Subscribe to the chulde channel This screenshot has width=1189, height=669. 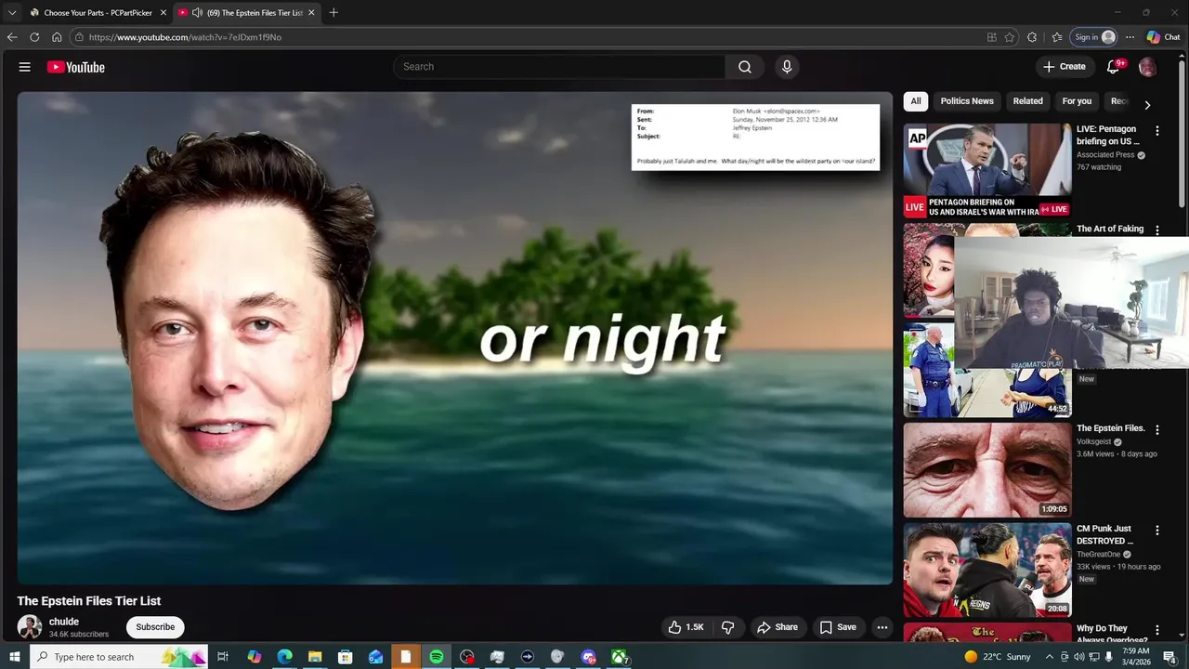155,627
